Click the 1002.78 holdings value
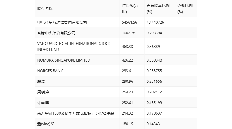The height and width of the screenshot is (129, 232). 129,33
